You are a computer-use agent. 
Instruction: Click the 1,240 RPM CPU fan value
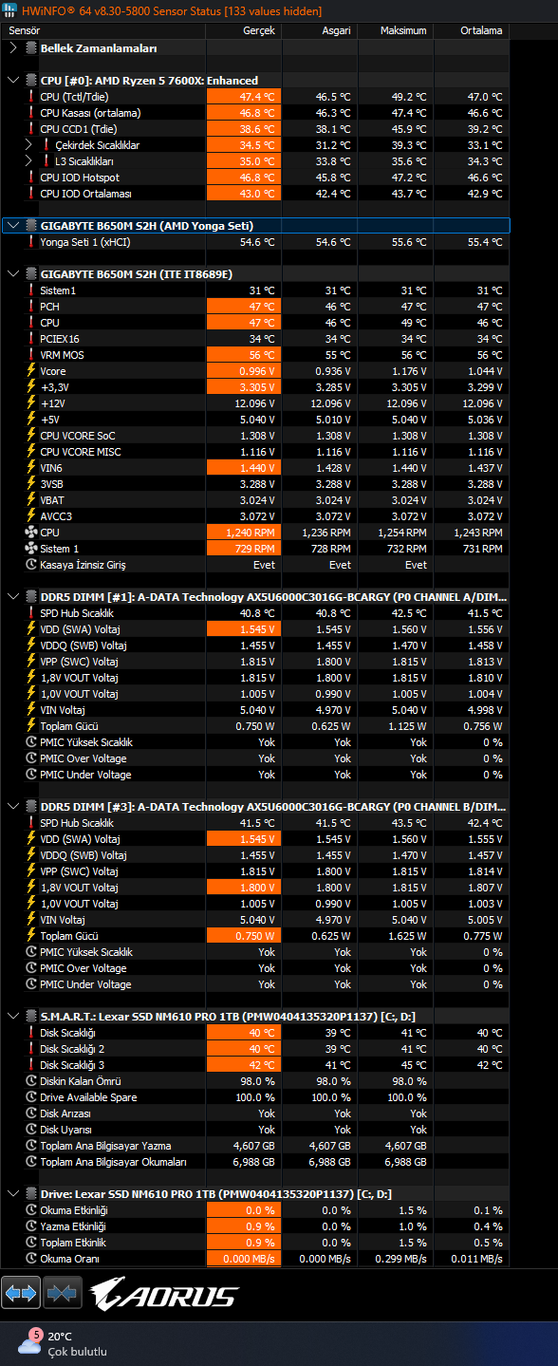(244, 533)
